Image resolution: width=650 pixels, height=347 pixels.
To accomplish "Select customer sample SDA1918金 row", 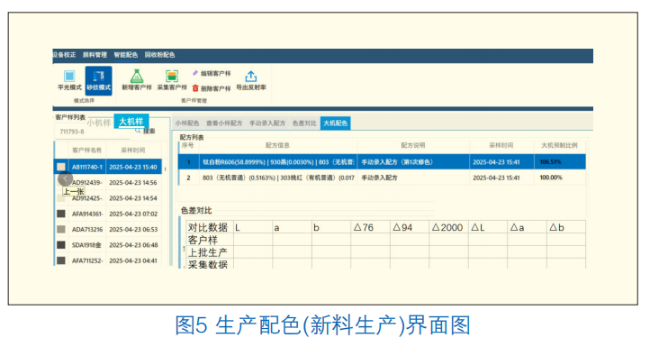I will [108, 245].
